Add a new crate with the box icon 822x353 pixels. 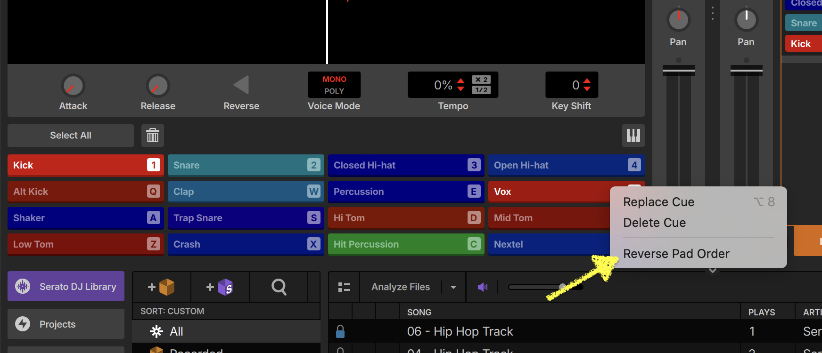(162, 287)
